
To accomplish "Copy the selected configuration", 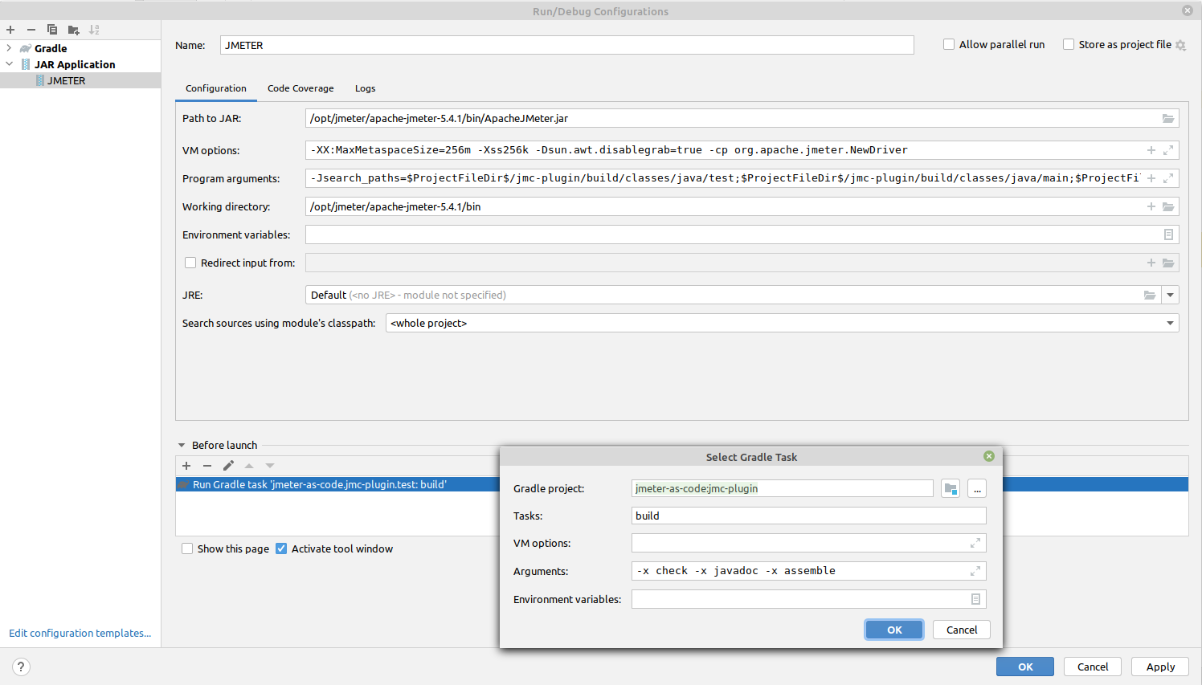I will pos(52,30).
